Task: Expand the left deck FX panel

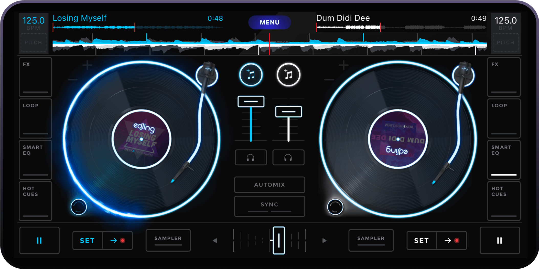Action: point(35,77)
